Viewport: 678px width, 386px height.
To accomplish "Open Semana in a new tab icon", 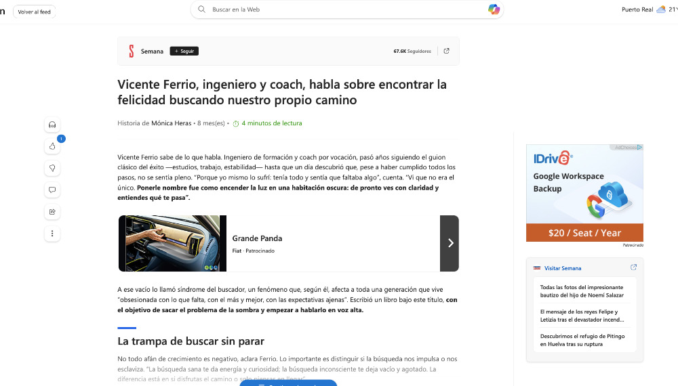I will [x=446, y=51].
